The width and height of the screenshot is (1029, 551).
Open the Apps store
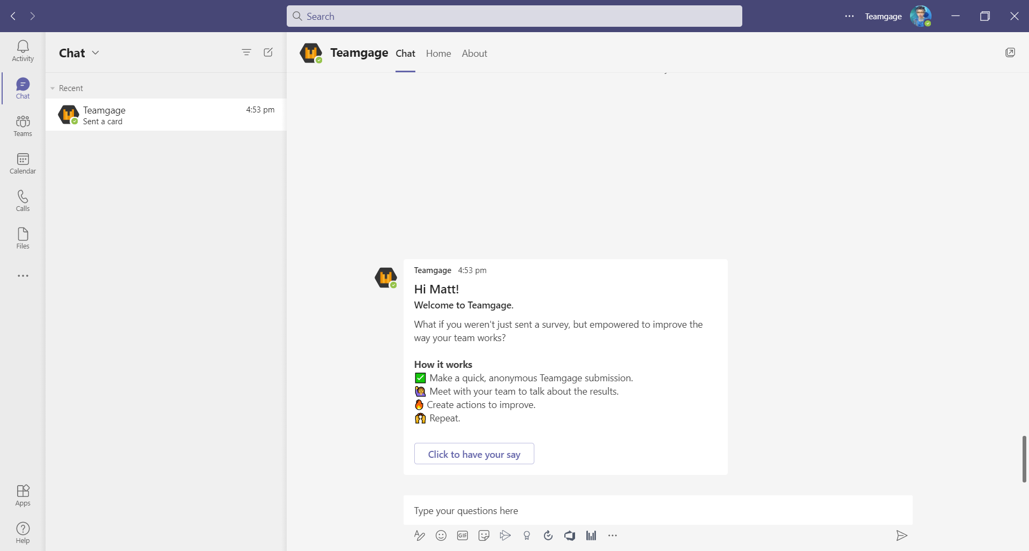click(23, 495)
